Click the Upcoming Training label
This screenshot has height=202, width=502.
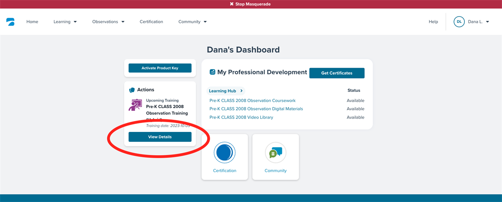coord(162,101)
